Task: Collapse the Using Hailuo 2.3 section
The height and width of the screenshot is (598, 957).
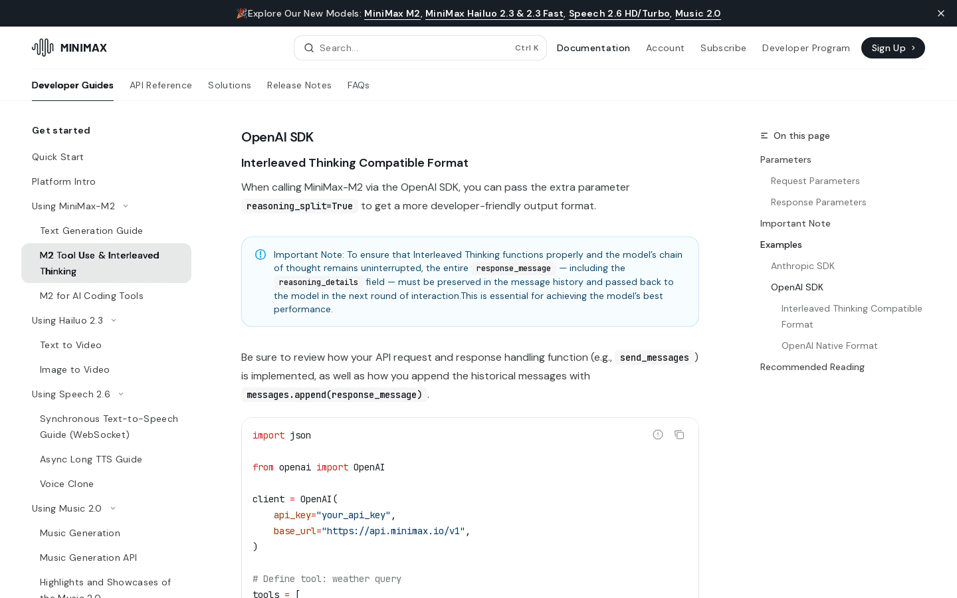Action: tap(114, 320)
